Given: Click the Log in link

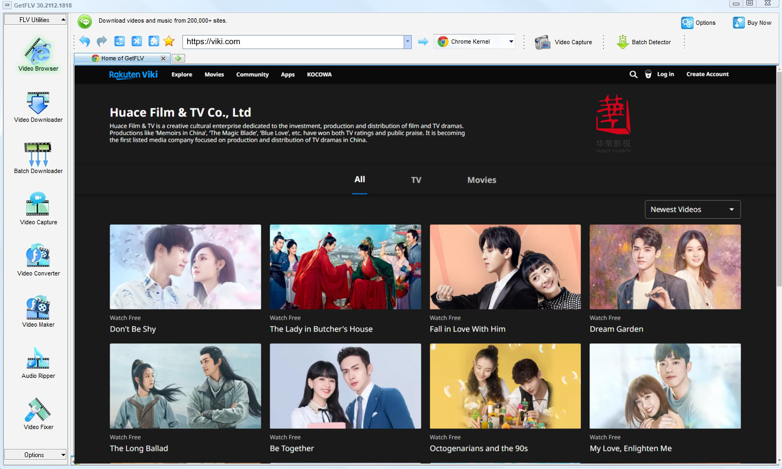Looking at the screenshot, I should pos(665,74).
